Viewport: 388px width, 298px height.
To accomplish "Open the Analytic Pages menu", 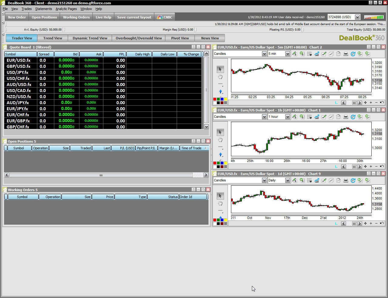I will coord(66,9).
